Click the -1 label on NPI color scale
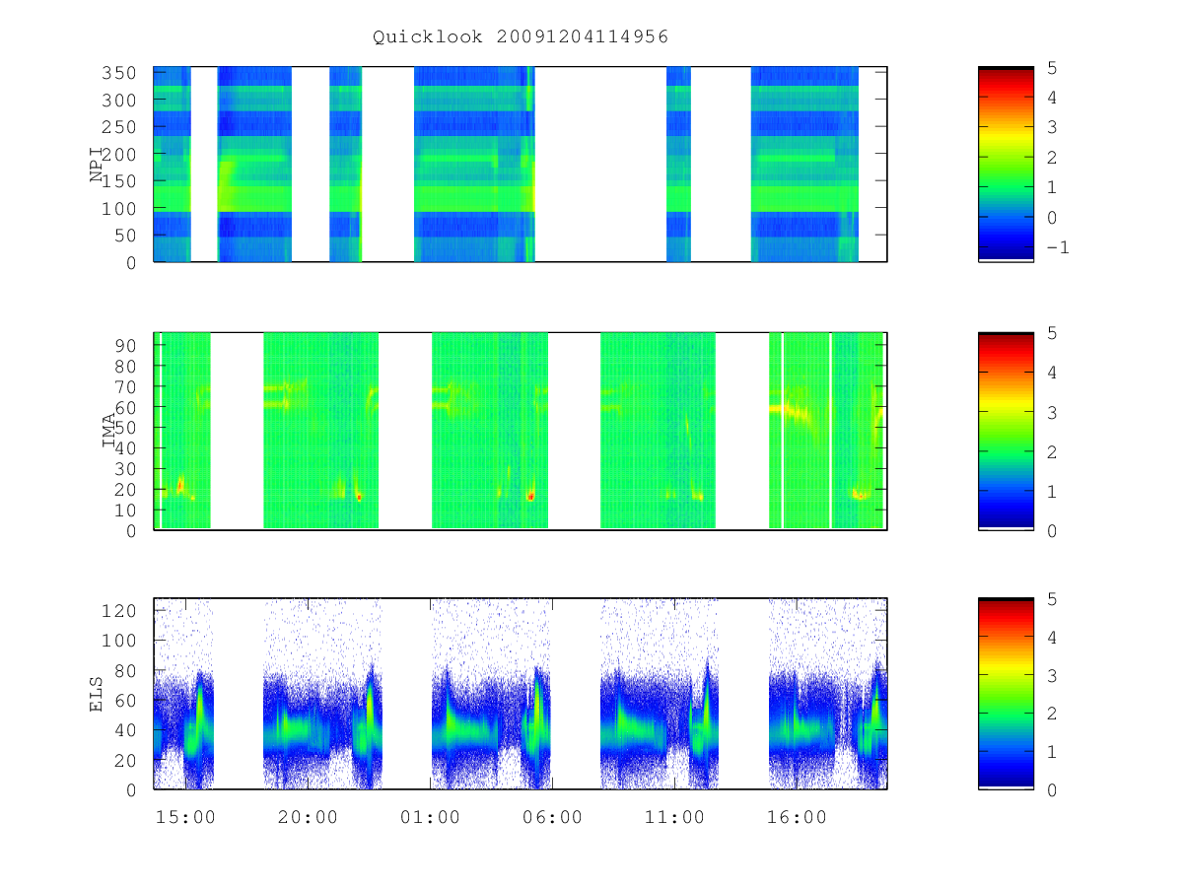 click(x=1057, y=247)
